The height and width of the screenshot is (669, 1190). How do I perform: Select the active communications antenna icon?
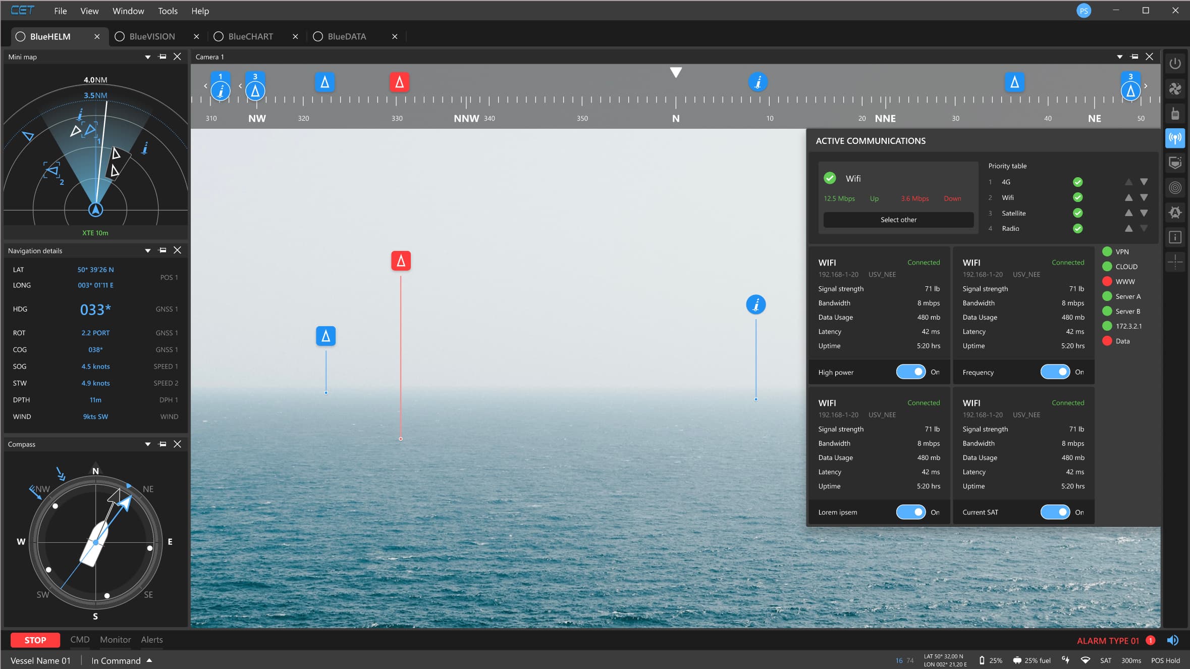point(1175,138)
